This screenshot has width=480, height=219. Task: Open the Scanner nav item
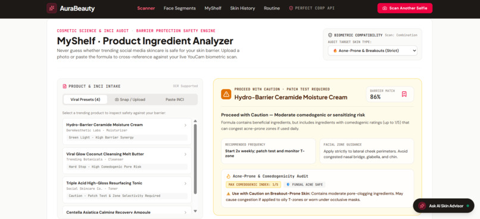tap(146, 8)
